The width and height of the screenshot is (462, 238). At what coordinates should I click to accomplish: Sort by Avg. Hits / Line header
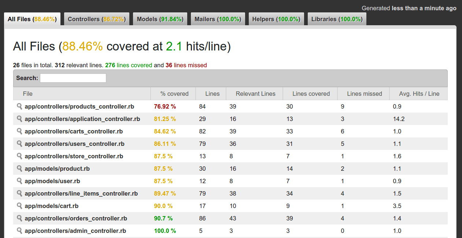[x=418, y=94]
